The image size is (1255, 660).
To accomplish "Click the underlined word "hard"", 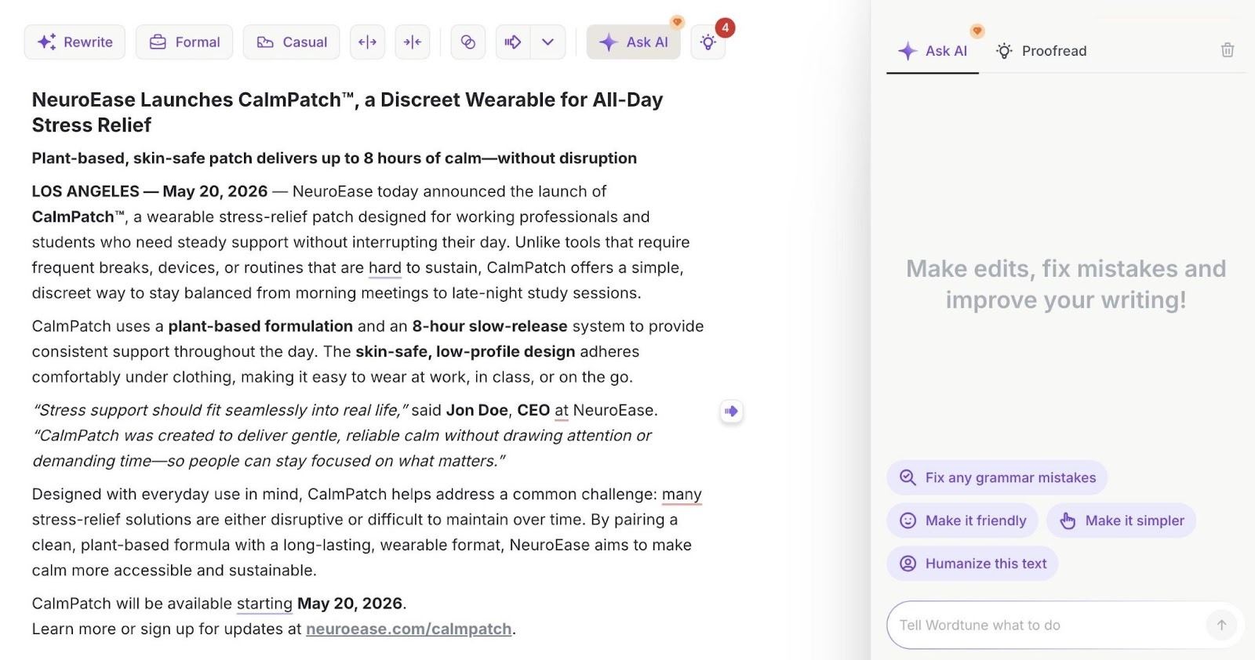I will [385, 267].
